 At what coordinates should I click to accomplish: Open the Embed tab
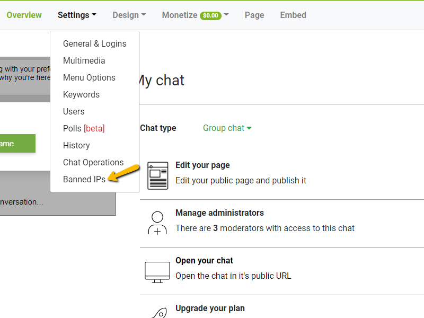tap(293, 15)
